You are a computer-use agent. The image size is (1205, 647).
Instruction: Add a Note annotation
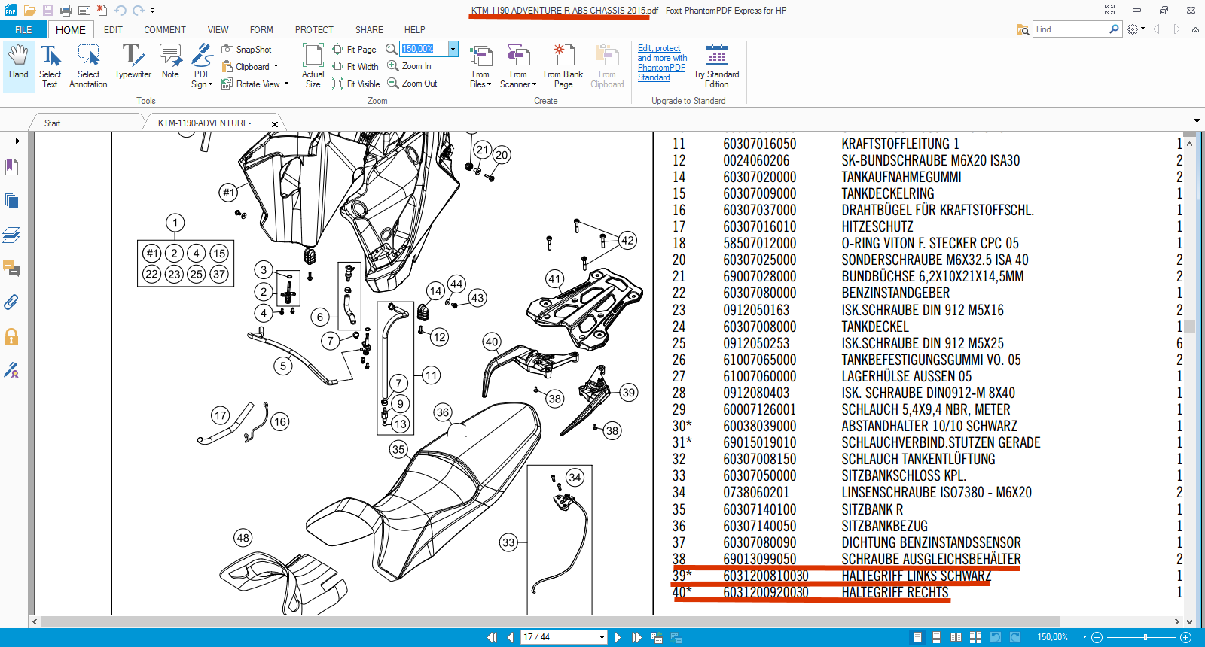click(x=170, y=63)
